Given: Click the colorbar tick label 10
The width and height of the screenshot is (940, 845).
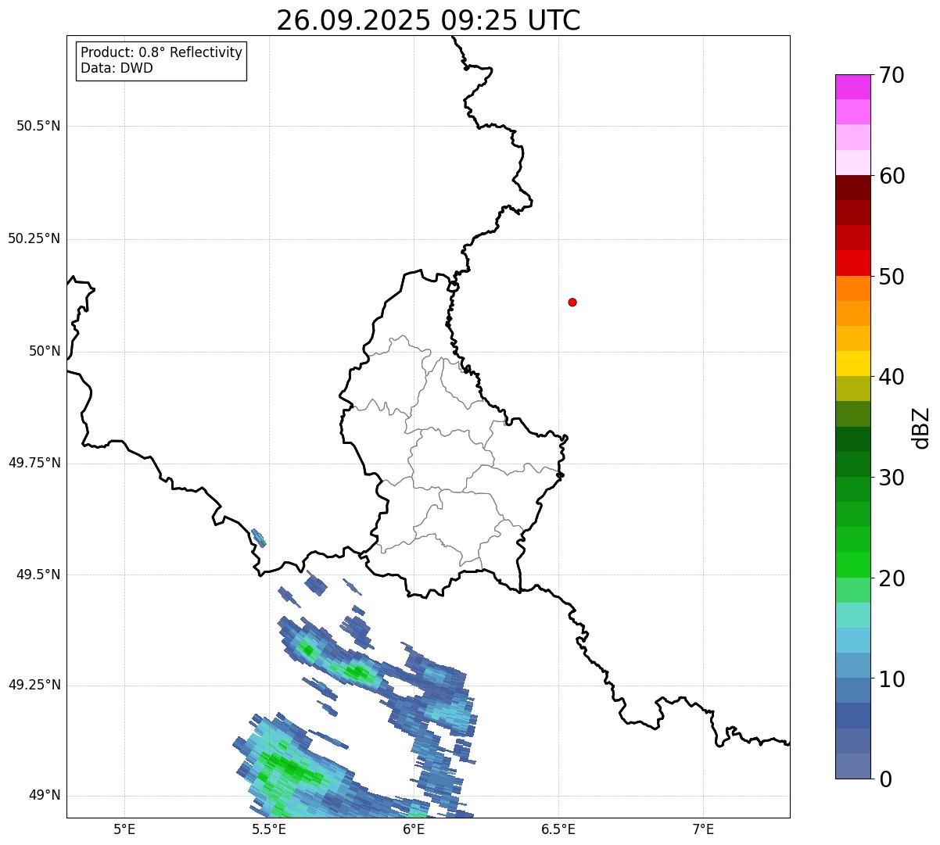Looking at the screenshot, I should click(x=892, y=679).
